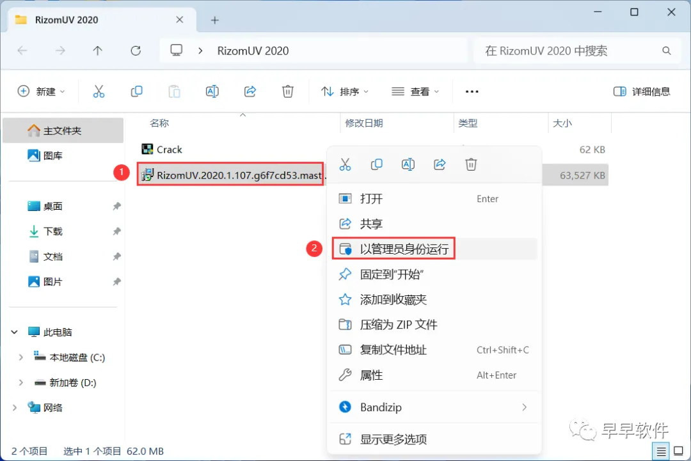The image size is (691, 461).
Task: Select 打开 in the context menu
Action: [x=434, y=199]
